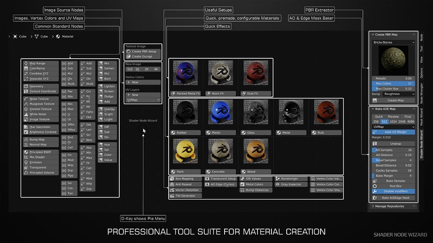Add a Musgrave Texture node
The image size is (433, 243).
click(x=41, y=104)
